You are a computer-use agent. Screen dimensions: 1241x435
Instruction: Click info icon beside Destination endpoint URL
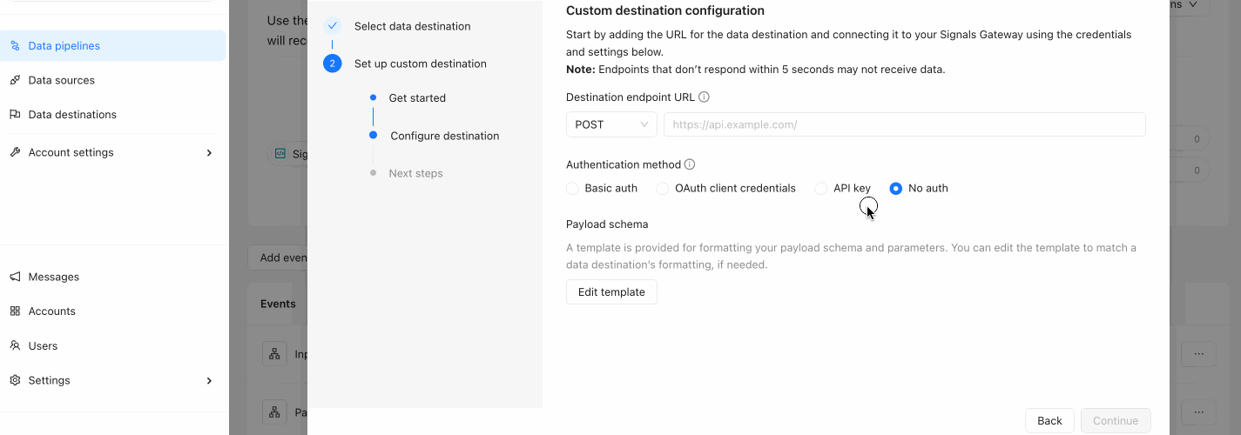(704, 97)
